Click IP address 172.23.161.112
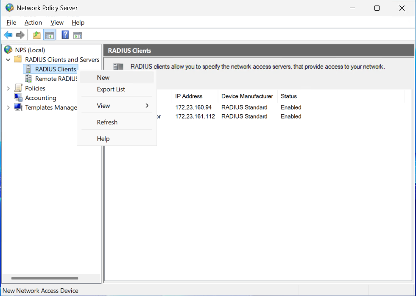 (195, 116)
